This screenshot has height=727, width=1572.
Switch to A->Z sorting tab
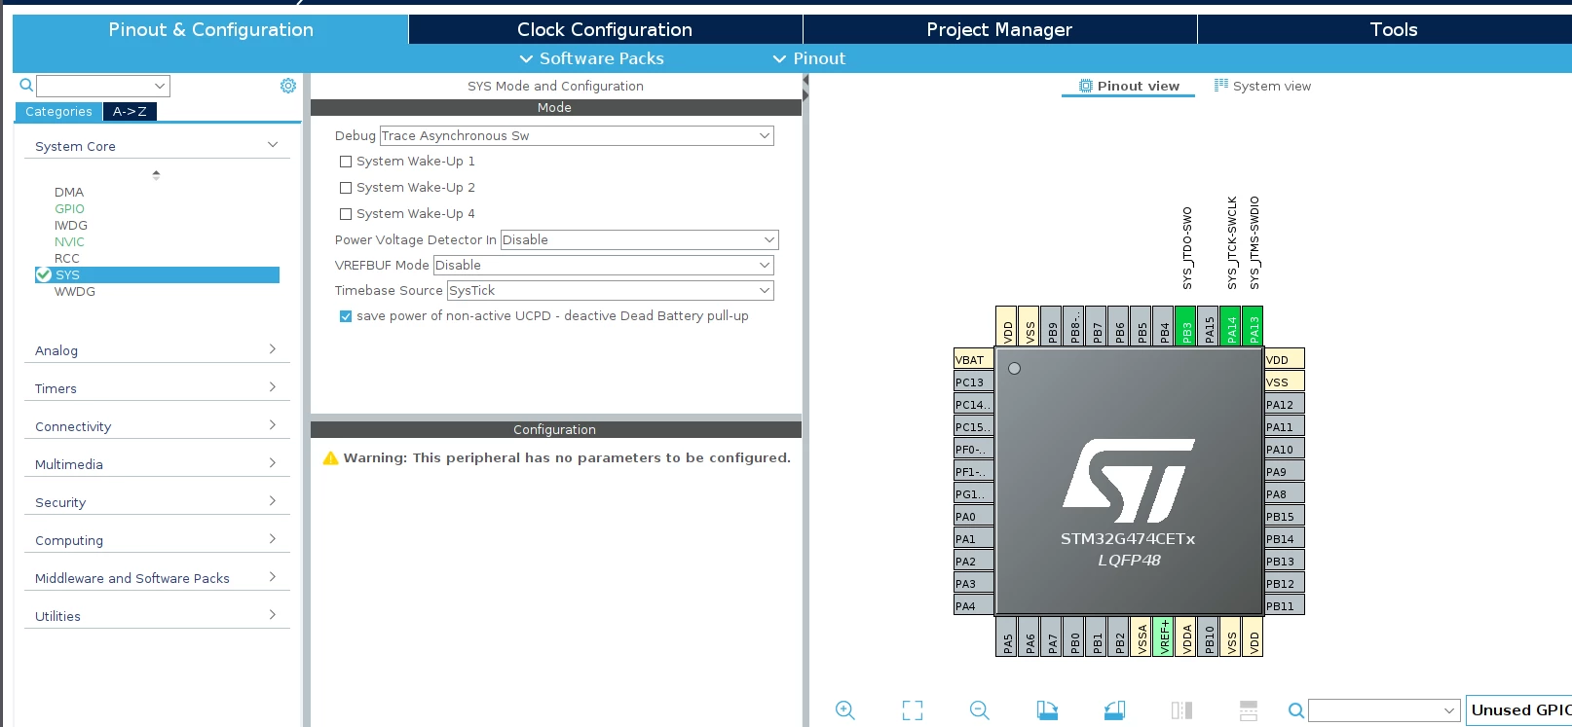[130, 111]
